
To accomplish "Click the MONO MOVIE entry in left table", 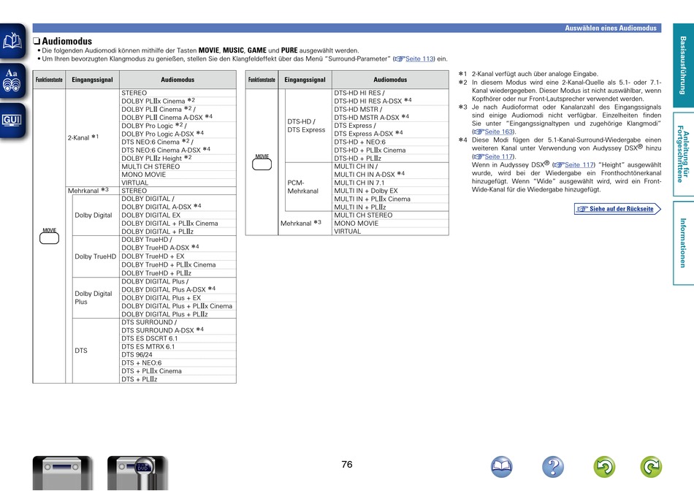I will click(178, 175).
